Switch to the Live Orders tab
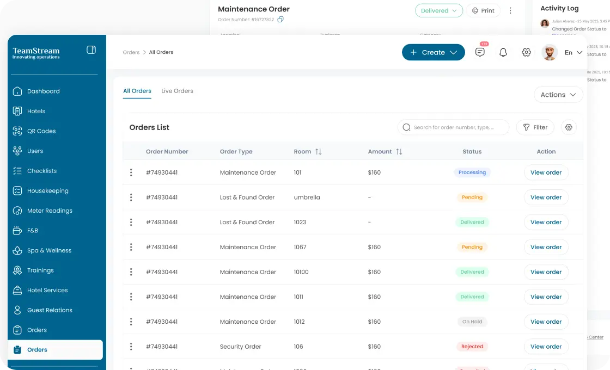Image resolution: width=610 pixels, height=370 pixels. (x=177, y=91)
